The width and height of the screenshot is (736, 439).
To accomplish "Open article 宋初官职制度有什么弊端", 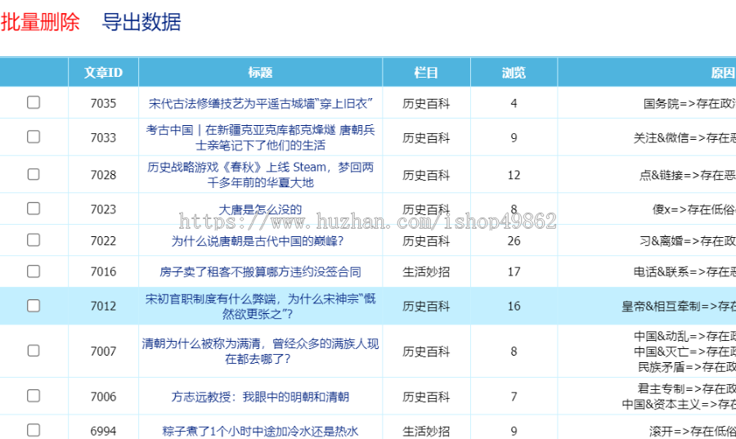I will click(261, 307).
